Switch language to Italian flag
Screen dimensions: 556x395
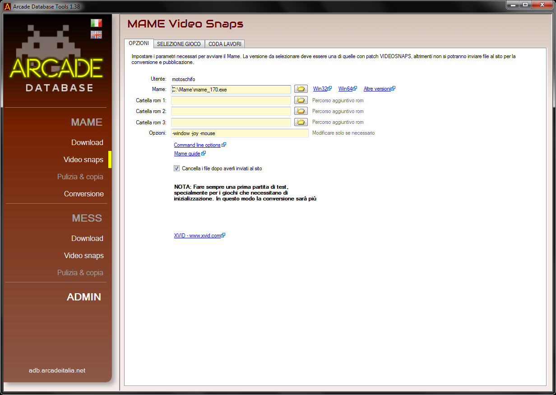[x=96, y=23]
